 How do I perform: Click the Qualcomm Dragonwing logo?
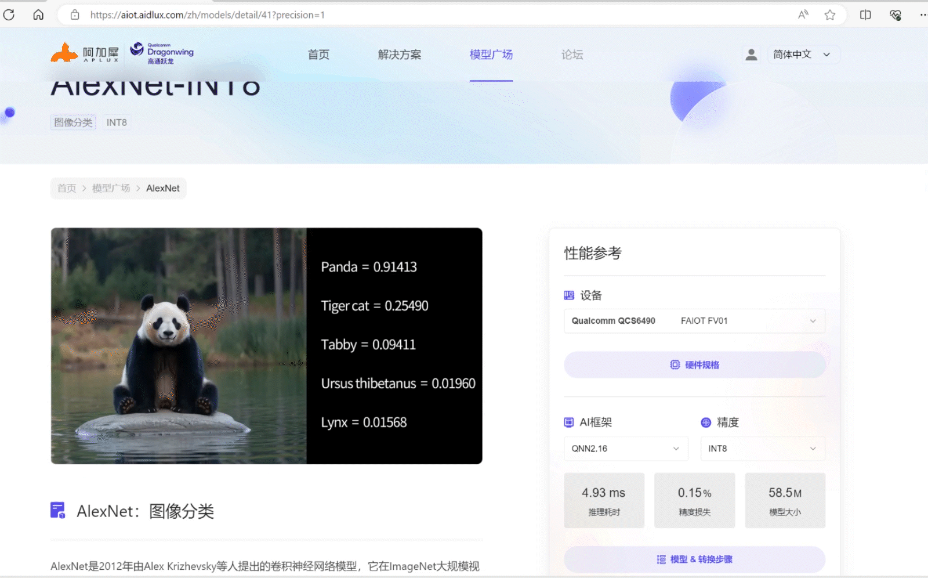162,53
